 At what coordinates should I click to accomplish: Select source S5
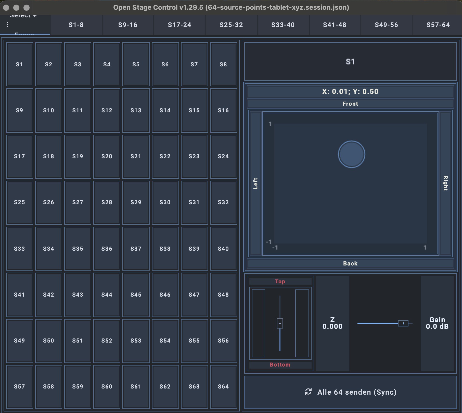point(136,64)
